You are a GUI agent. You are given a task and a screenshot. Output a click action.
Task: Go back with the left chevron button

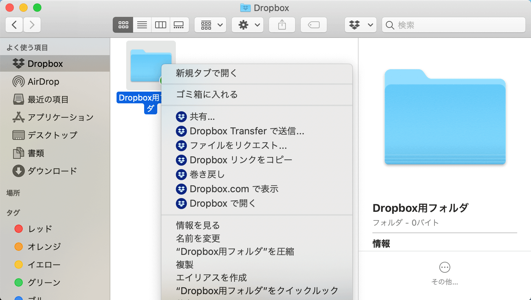(14, 25)
